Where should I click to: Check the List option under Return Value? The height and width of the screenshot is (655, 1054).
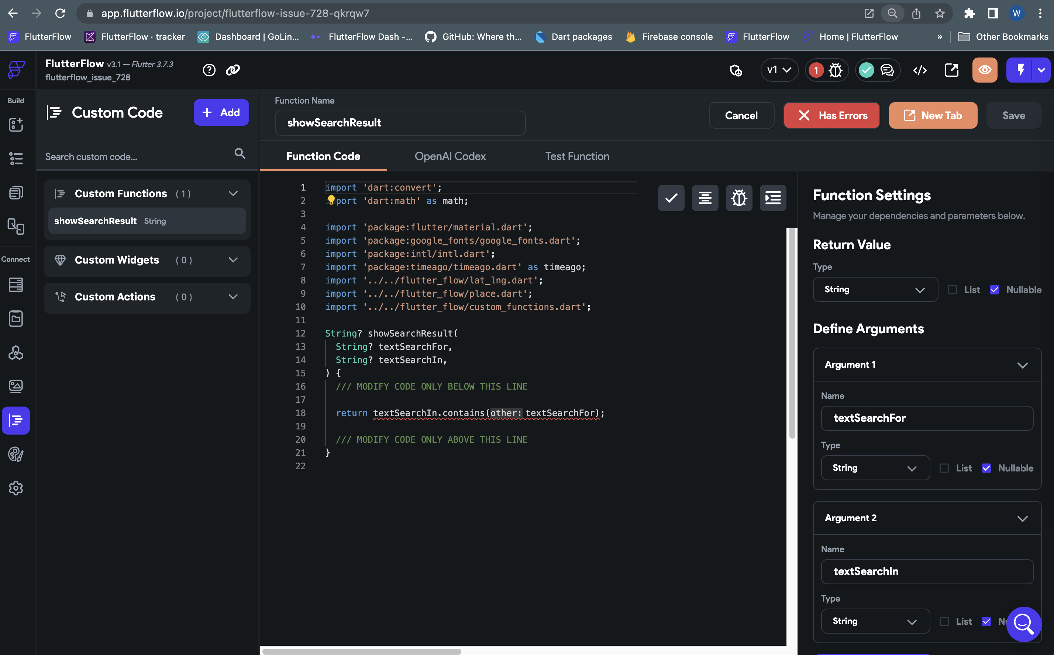[953, 289]
